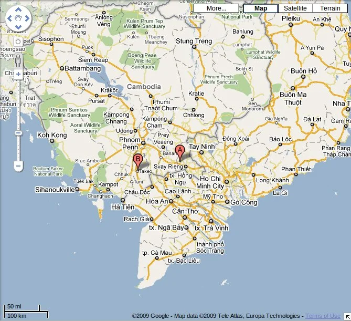
Task: Click the tx. Trà Vinh label
Action: tap(211, 228)
